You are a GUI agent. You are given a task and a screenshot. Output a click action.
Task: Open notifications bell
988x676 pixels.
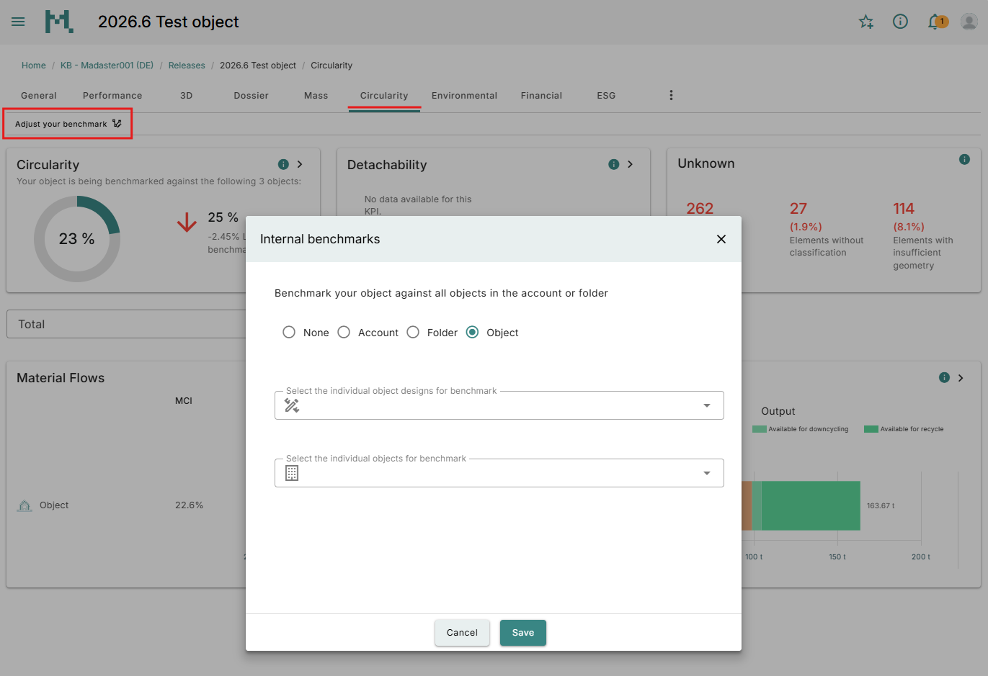click(x=935, y=22)
